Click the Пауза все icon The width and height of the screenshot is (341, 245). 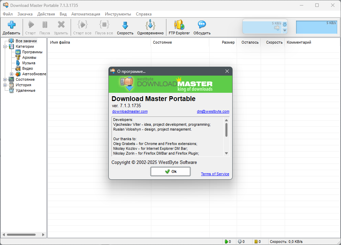point(104,24)
